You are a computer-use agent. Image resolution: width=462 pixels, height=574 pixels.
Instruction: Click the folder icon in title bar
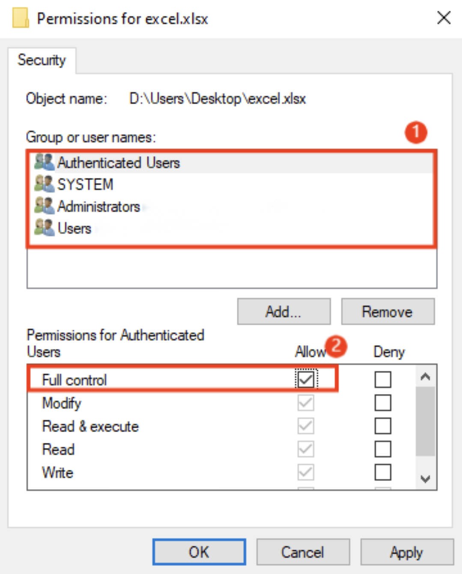(x=21, y=18)
